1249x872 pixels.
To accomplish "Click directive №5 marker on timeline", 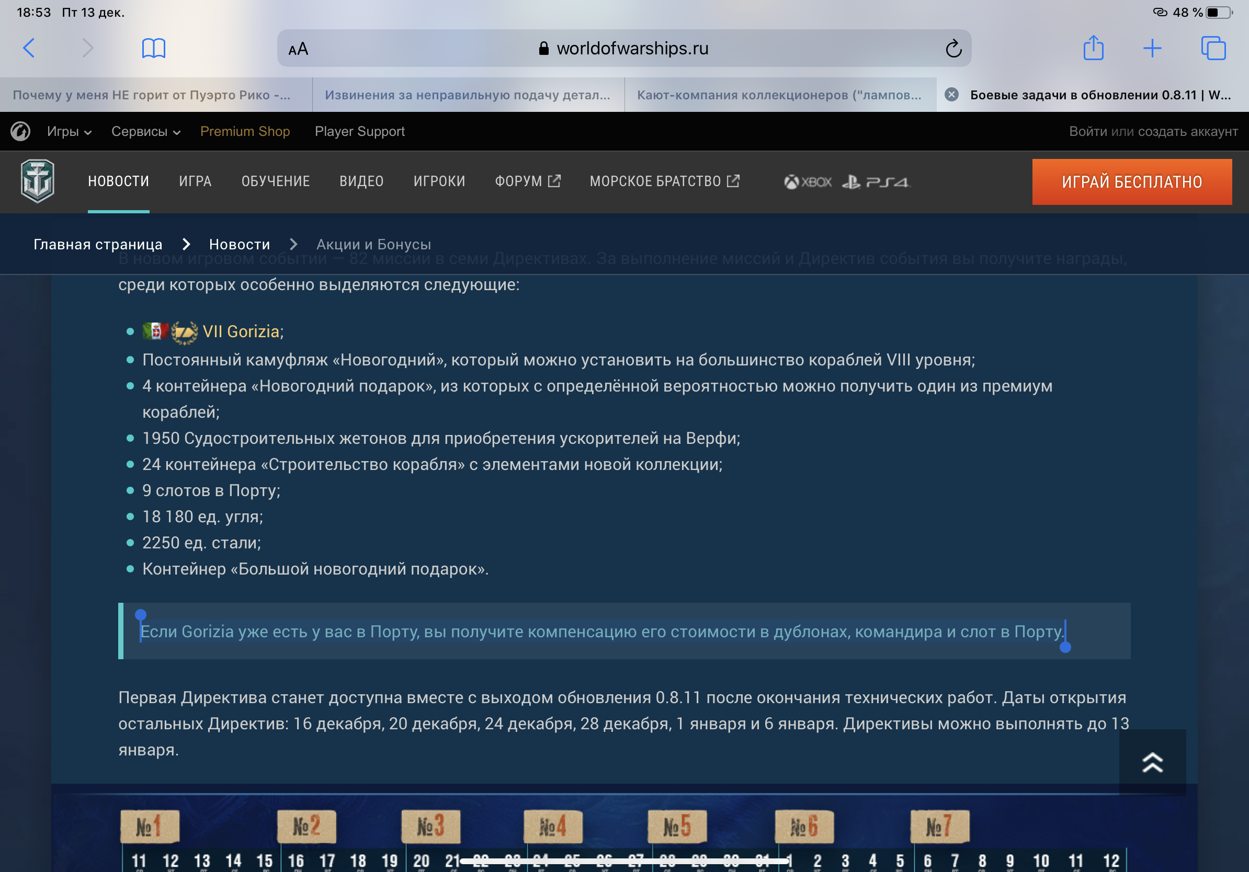I will pos(677,827).
